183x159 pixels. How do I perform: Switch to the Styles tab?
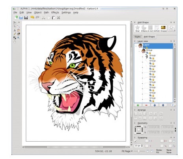138,37
